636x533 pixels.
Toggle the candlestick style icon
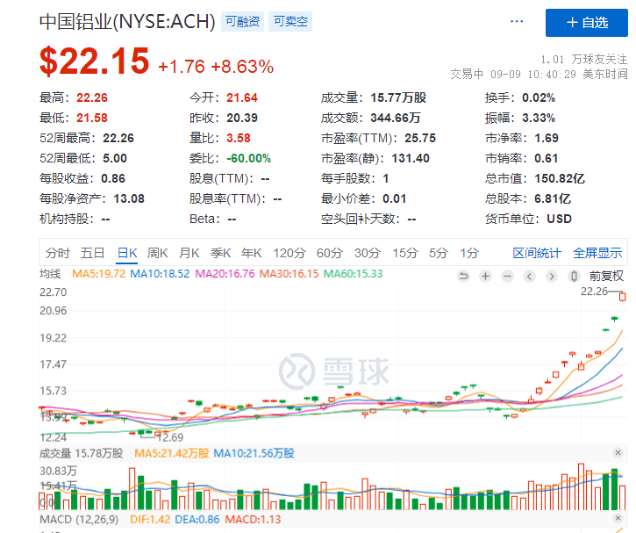574,277
